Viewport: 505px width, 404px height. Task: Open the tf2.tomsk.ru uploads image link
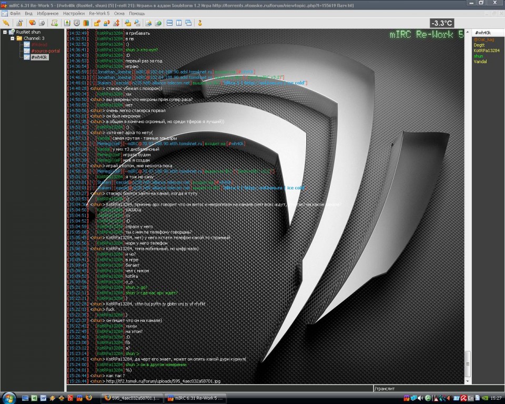[163, 381]
